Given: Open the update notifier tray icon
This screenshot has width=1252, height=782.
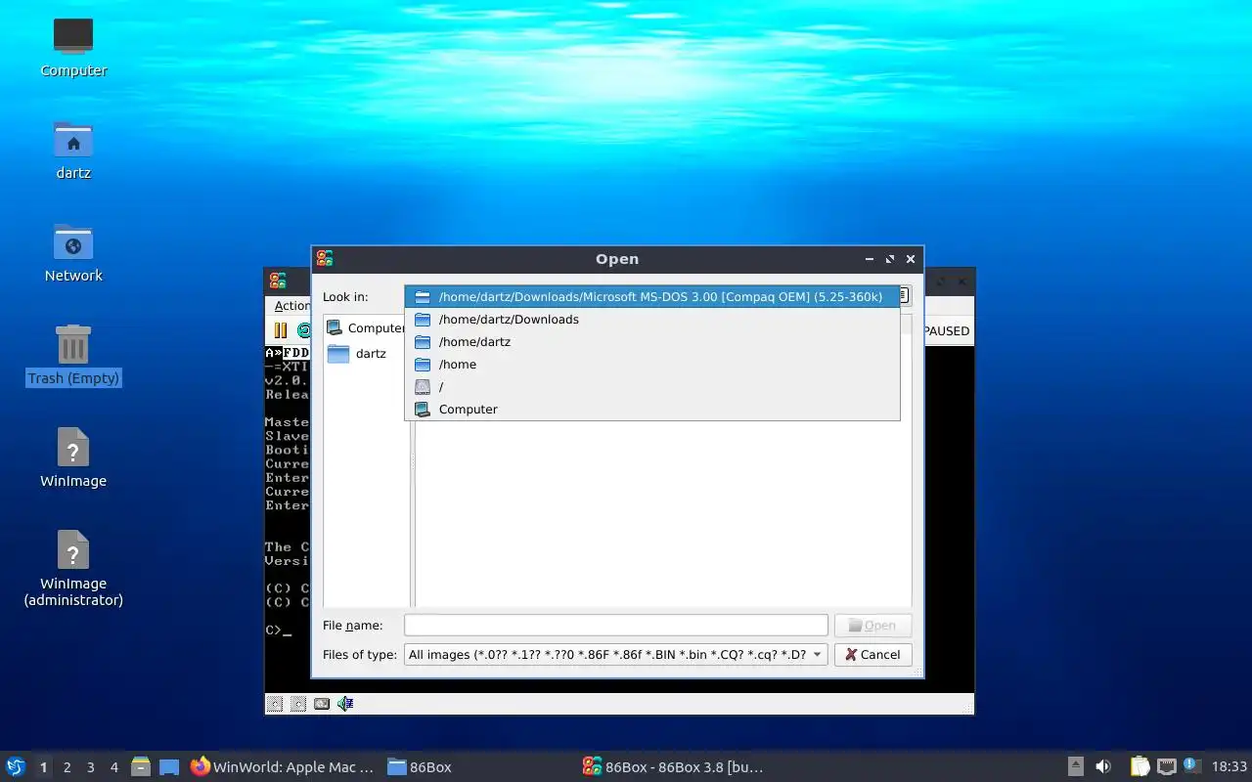Looking at the screenshot, I should pyautogui.click(x=1191, y=766).
